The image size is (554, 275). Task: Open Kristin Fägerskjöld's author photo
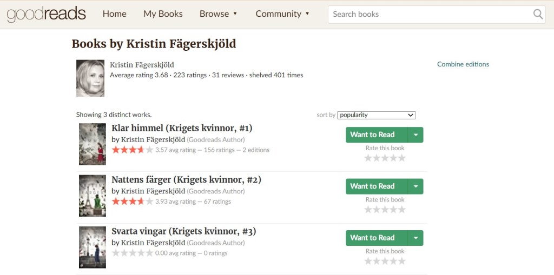[x=90, y=78]
